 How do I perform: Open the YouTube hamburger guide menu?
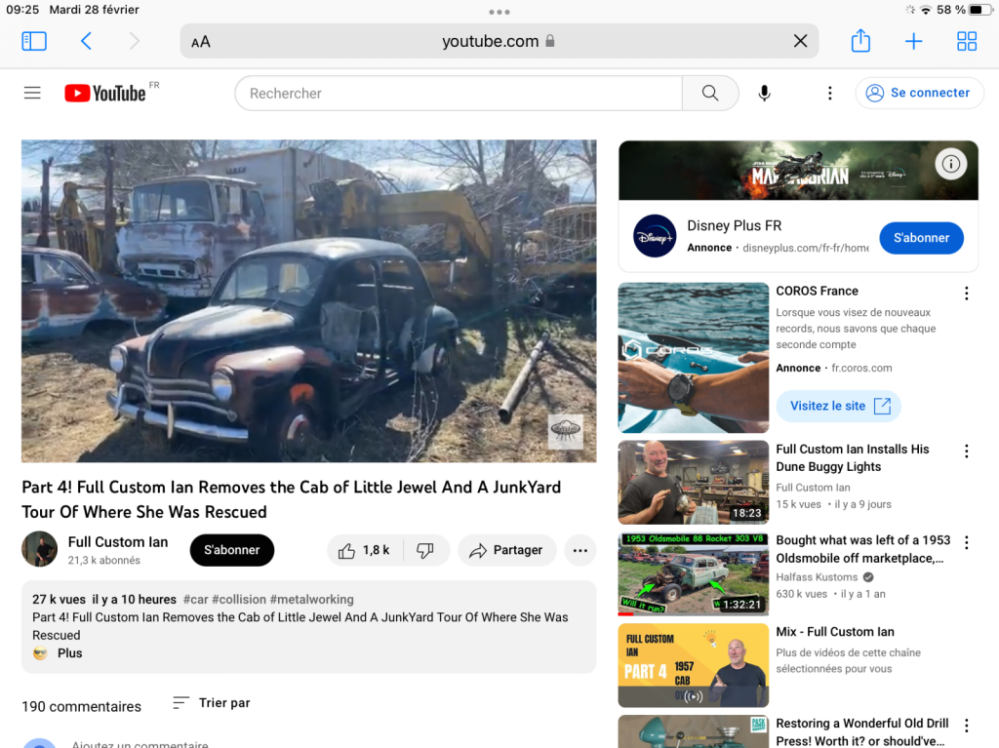(x=32, y=93)
